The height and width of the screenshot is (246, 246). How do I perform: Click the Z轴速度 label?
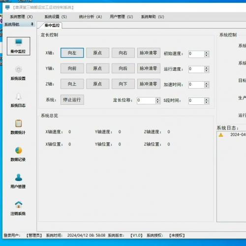tap(153, 132)
